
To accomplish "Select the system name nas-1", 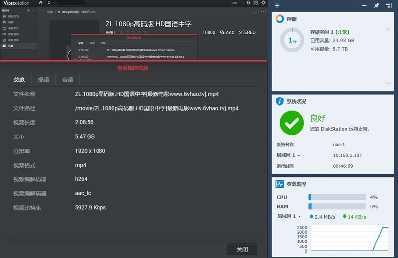I will click(x=339, y=144).
